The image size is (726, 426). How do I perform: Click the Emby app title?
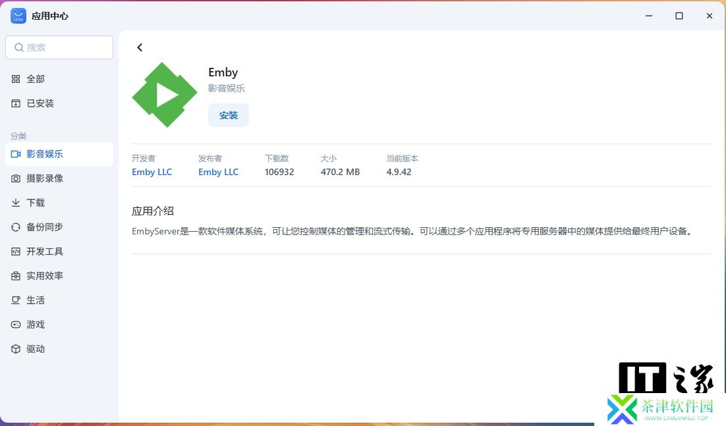click(223, 72)
